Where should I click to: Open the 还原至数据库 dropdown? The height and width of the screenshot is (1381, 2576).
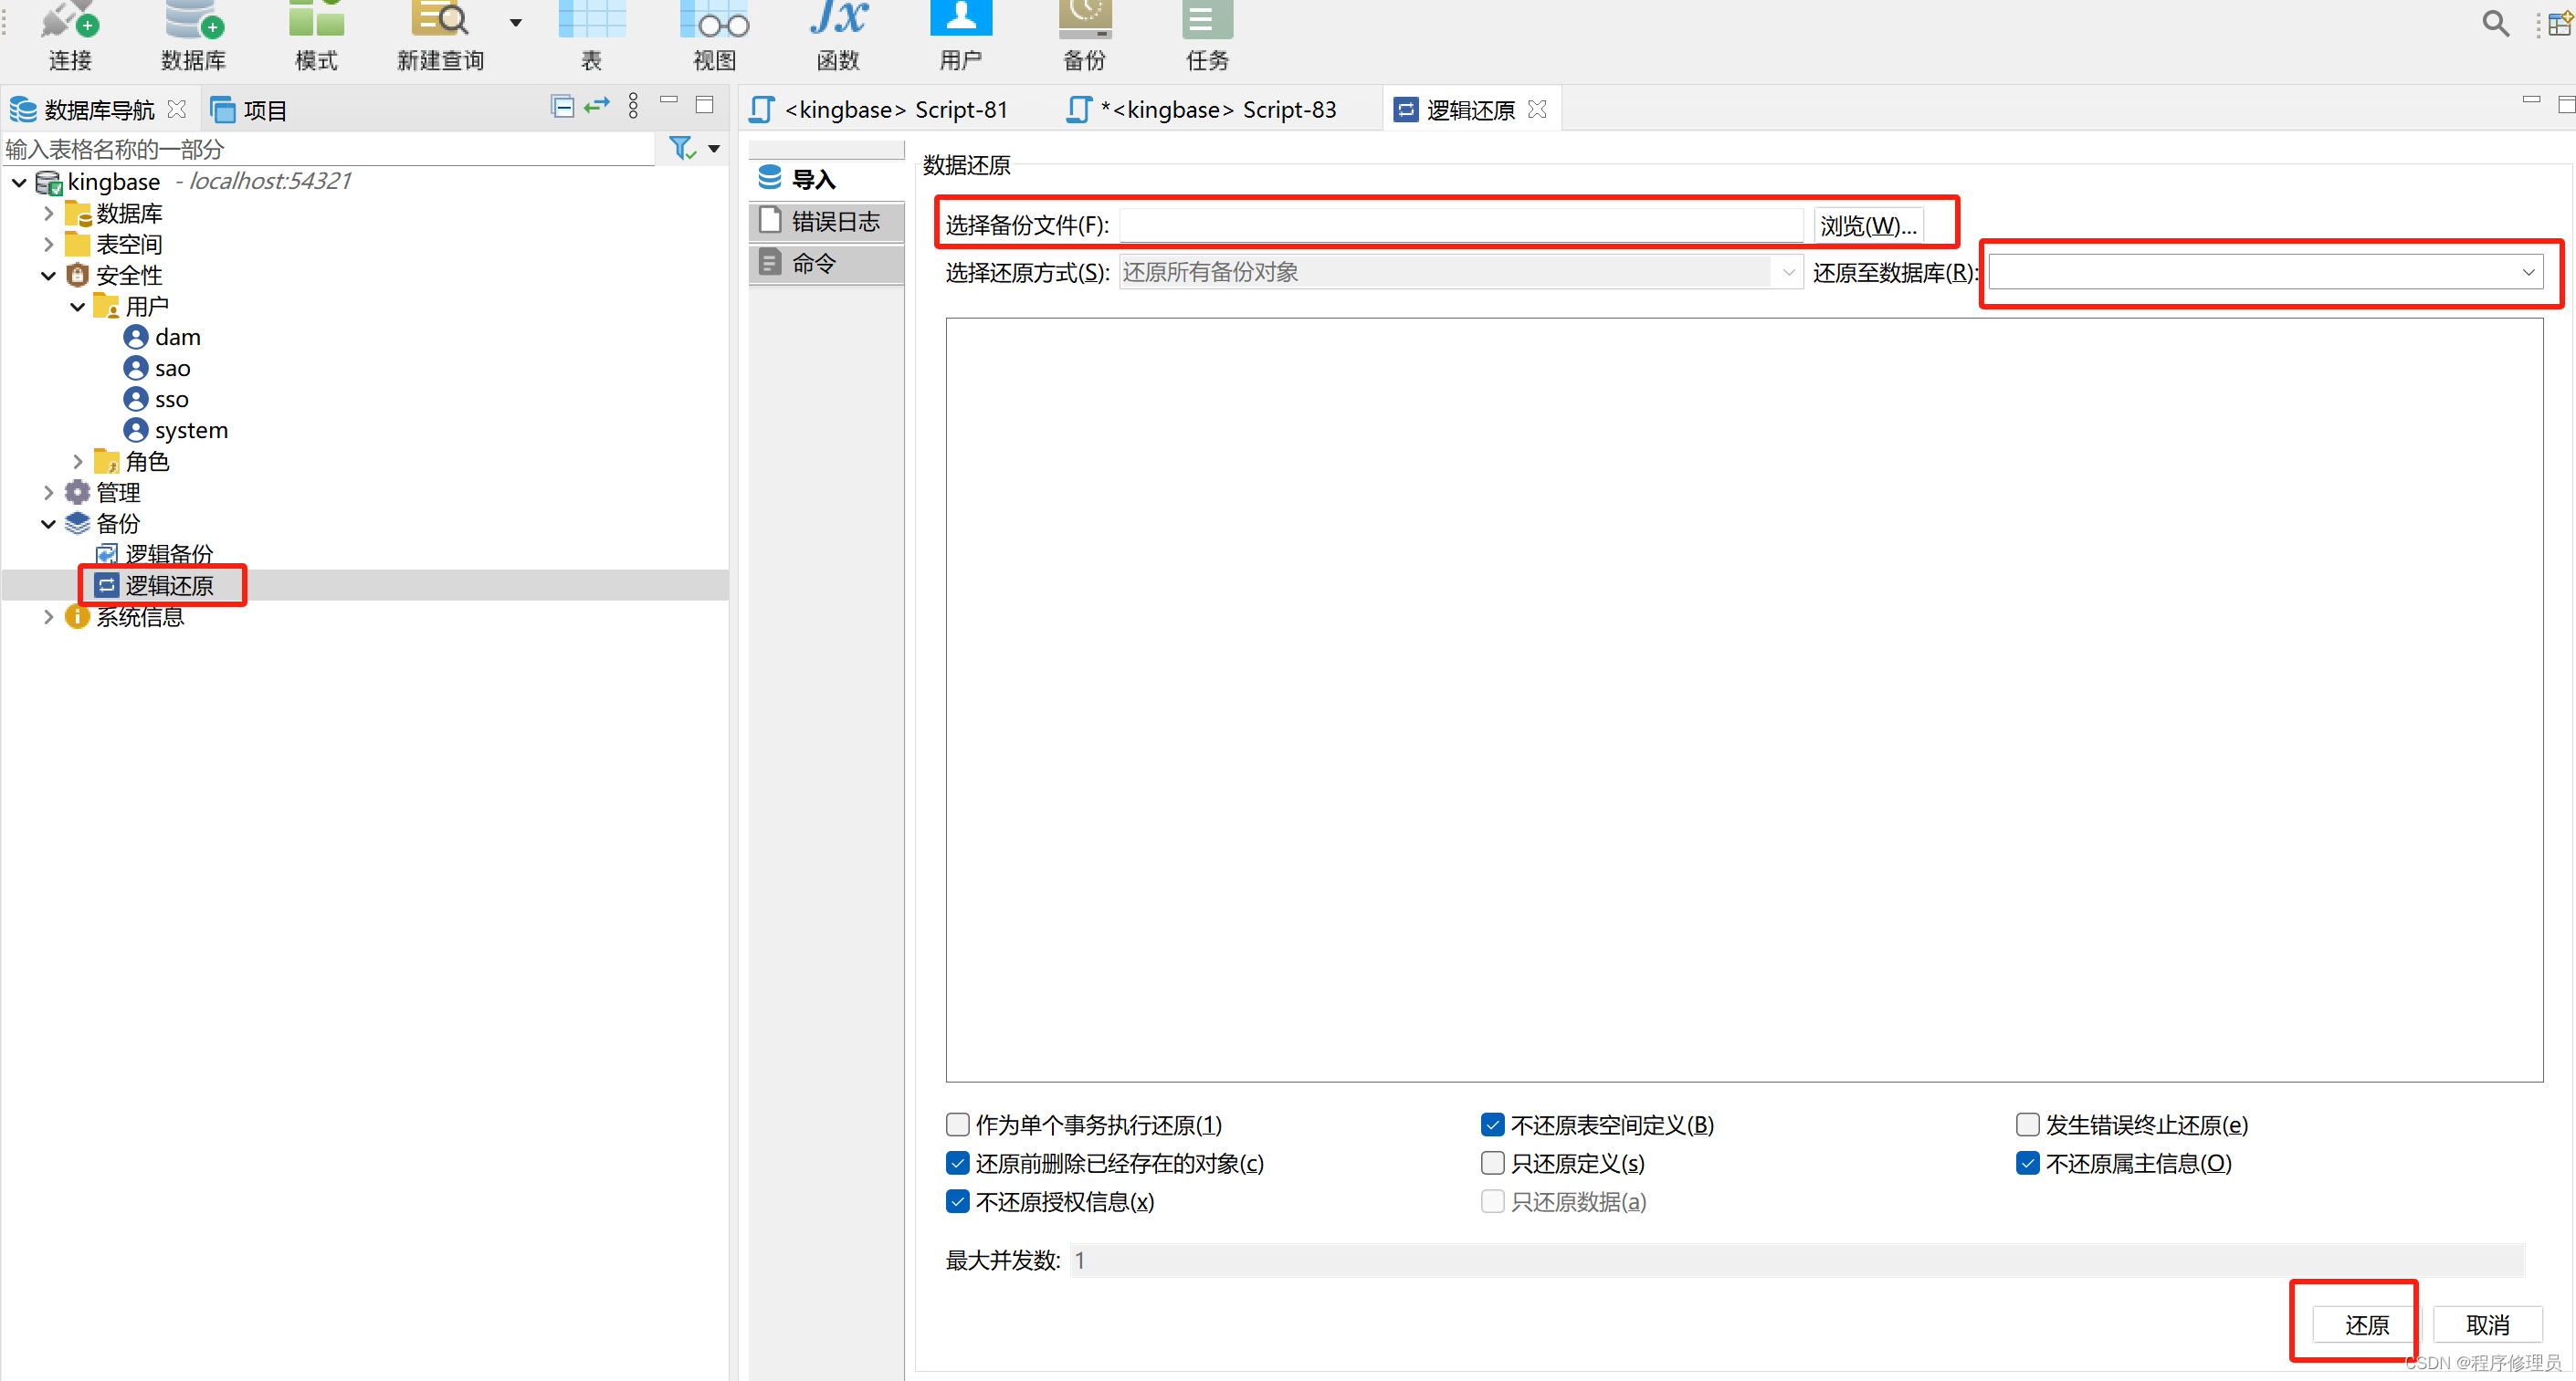2527,272
